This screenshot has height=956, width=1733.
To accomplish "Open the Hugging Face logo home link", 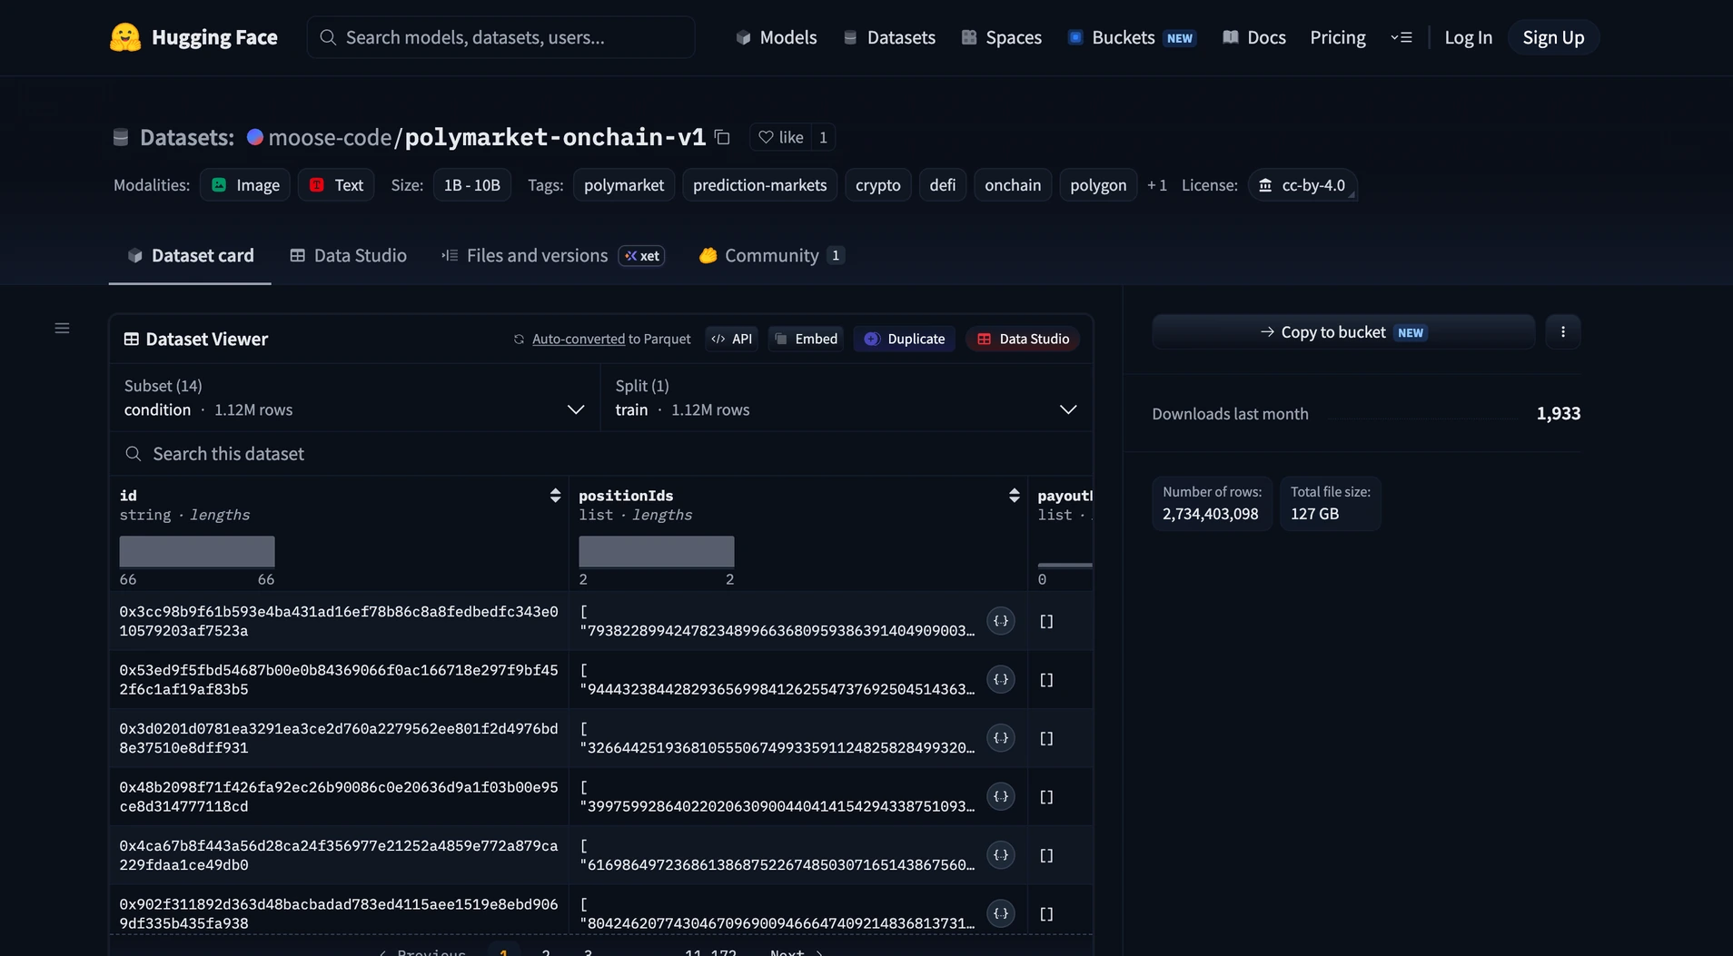I will point(193,37).
